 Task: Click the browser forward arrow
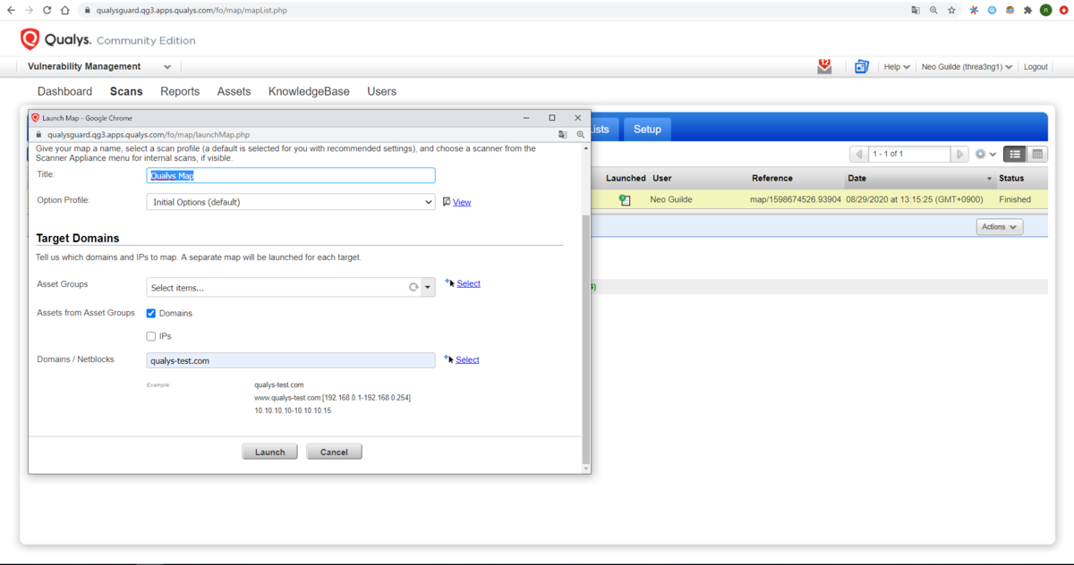pyautogui.click(x=30, y=11)
